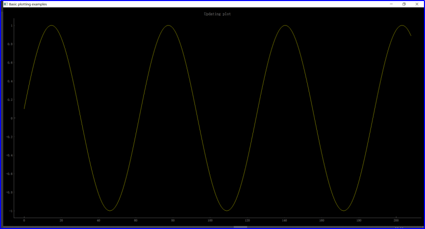Click the x-axis tick label 200
The width and height of the screenshot is (425, 229).
click(396, 220)
